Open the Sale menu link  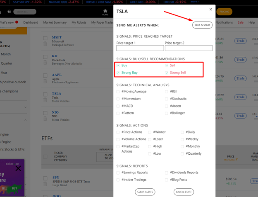click(240, 22)
